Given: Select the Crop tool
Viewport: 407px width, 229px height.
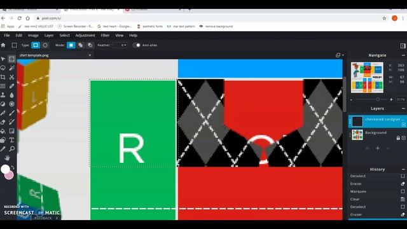Looking at the screenshot, I should (x=3, y=77).
